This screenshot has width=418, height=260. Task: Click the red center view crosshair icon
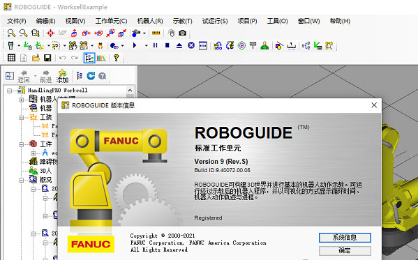50,33
